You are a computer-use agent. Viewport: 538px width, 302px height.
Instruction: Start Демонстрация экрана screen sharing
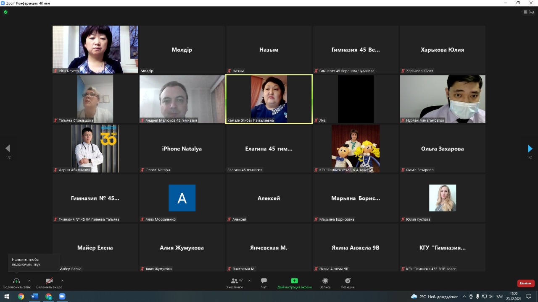[294, 283]
